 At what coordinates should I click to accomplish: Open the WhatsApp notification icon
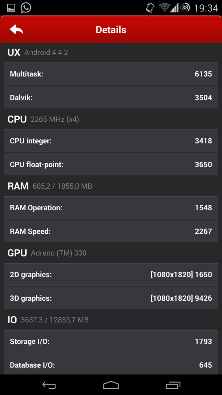pyautogui.click(x=26, y=8)
